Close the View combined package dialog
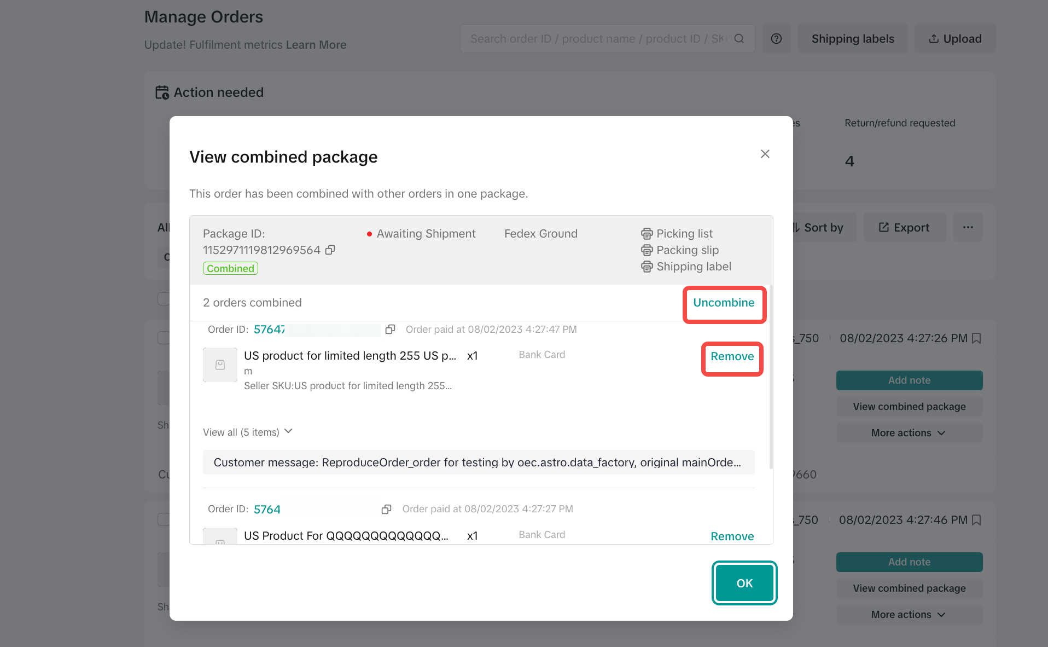Screen dimensions: 1048x647 [765, 154]
